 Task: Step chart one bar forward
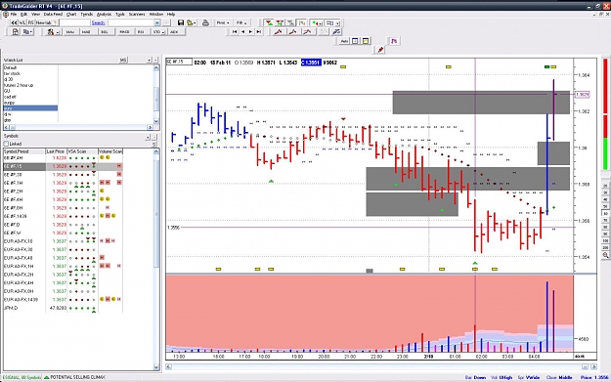tap(250, 32)
